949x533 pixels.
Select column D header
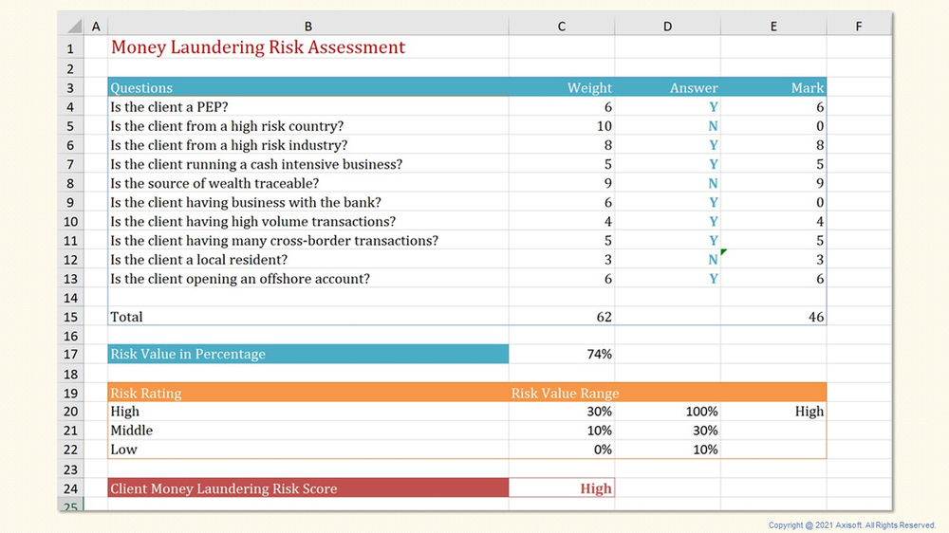667,27
